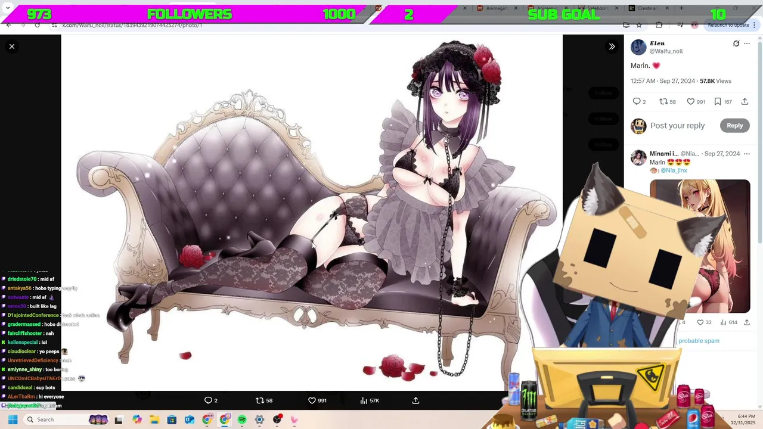Click the probable spam link

tap(699, 341)
